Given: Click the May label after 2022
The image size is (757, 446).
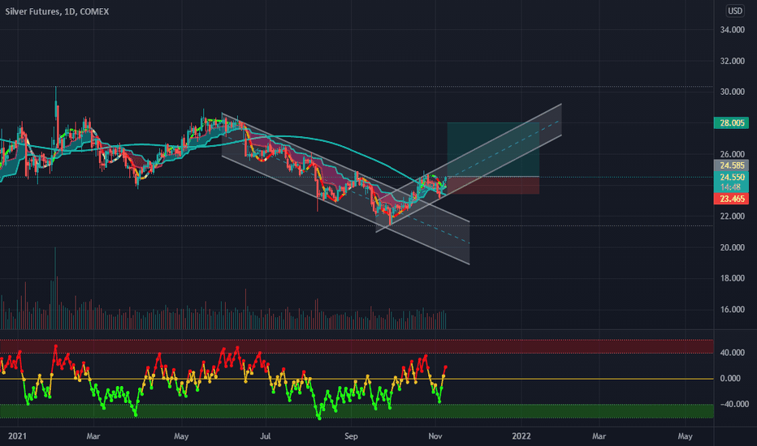Looking at the screenshot, I should (685, 436).
